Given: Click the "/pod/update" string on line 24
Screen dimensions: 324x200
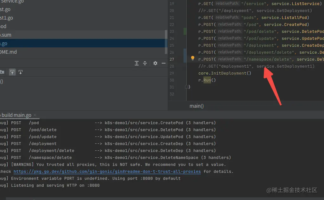Looking at the screenshot, I should point(260,39).
